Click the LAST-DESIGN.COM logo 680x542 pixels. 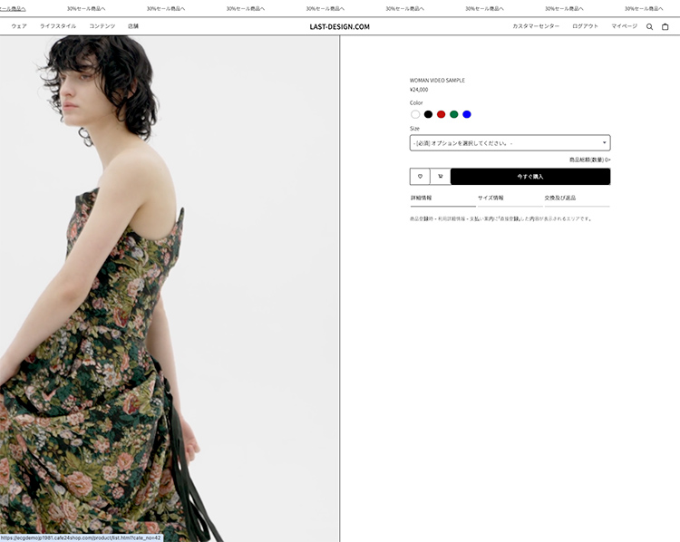click(339, 26)
